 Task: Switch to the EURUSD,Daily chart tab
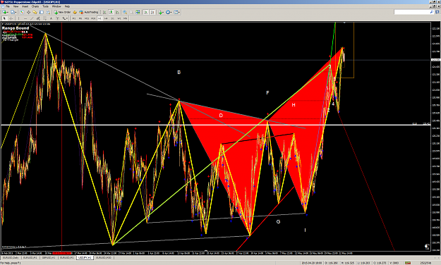click(11, 257)
